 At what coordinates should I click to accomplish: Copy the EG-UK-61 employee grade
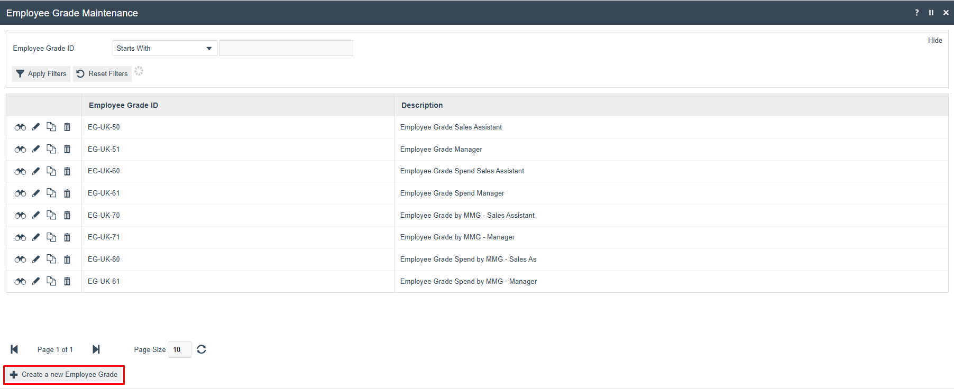[51, 193]
